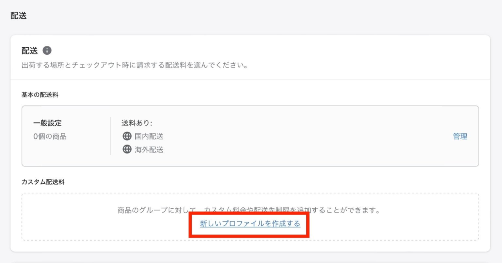Image resolution: width=502 pixels, height=263 pixels.
Task: Click the 配送 page title at top
Action: click(x=18, y=16)
